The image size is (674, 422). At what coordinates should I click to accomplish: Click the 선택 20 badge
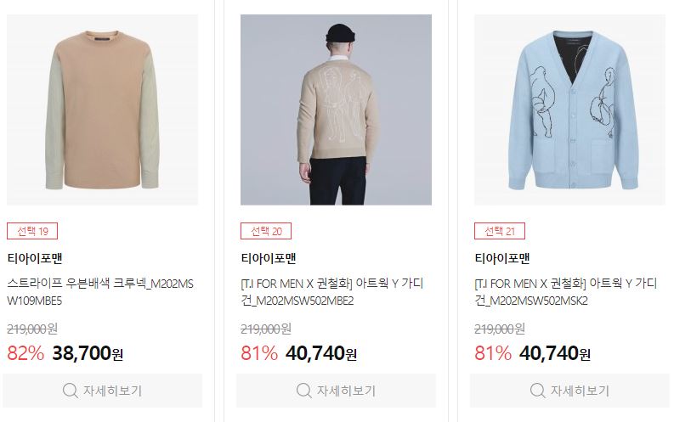266,231
